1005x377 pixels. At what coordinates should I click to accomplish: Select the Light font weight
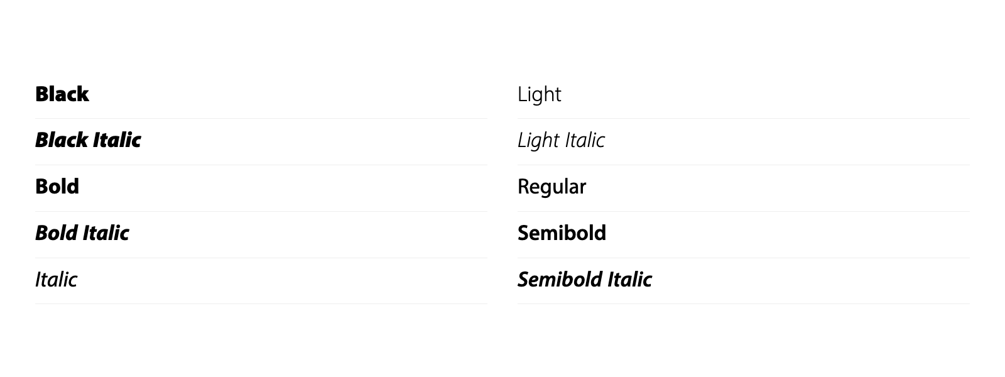pos(540,95)
